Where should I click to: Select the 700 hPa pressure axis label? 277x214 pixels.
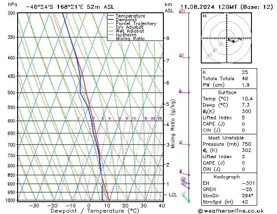coord(12,145)
